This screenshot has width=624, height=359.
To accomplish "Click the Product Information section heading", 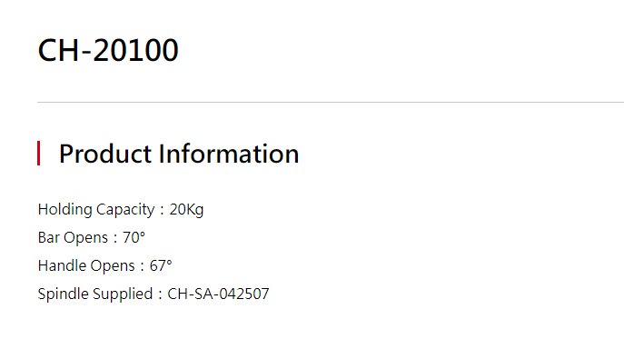I will point(179,154).
